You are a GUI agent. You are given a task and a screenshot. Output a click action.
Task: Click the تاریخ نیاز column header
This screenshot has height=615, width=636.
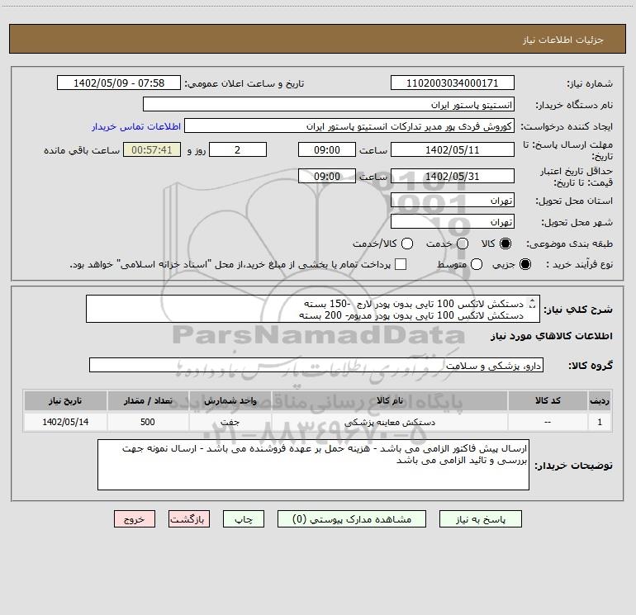coord(65,400)
